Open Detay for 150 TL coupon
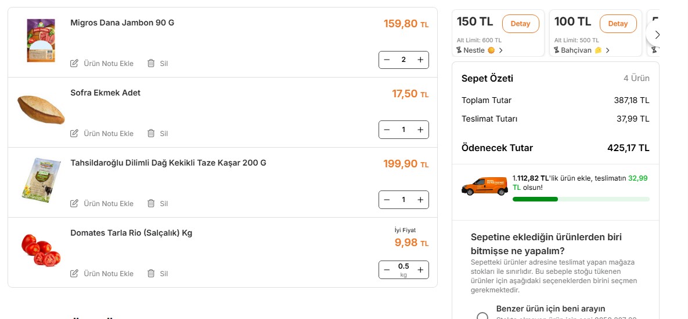 (520, 24)
